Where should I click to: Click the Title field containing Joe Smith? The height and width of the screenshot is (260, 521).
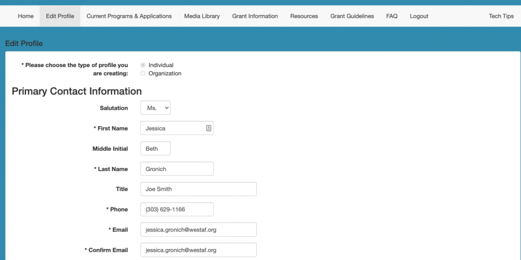[x=199, y=189]
